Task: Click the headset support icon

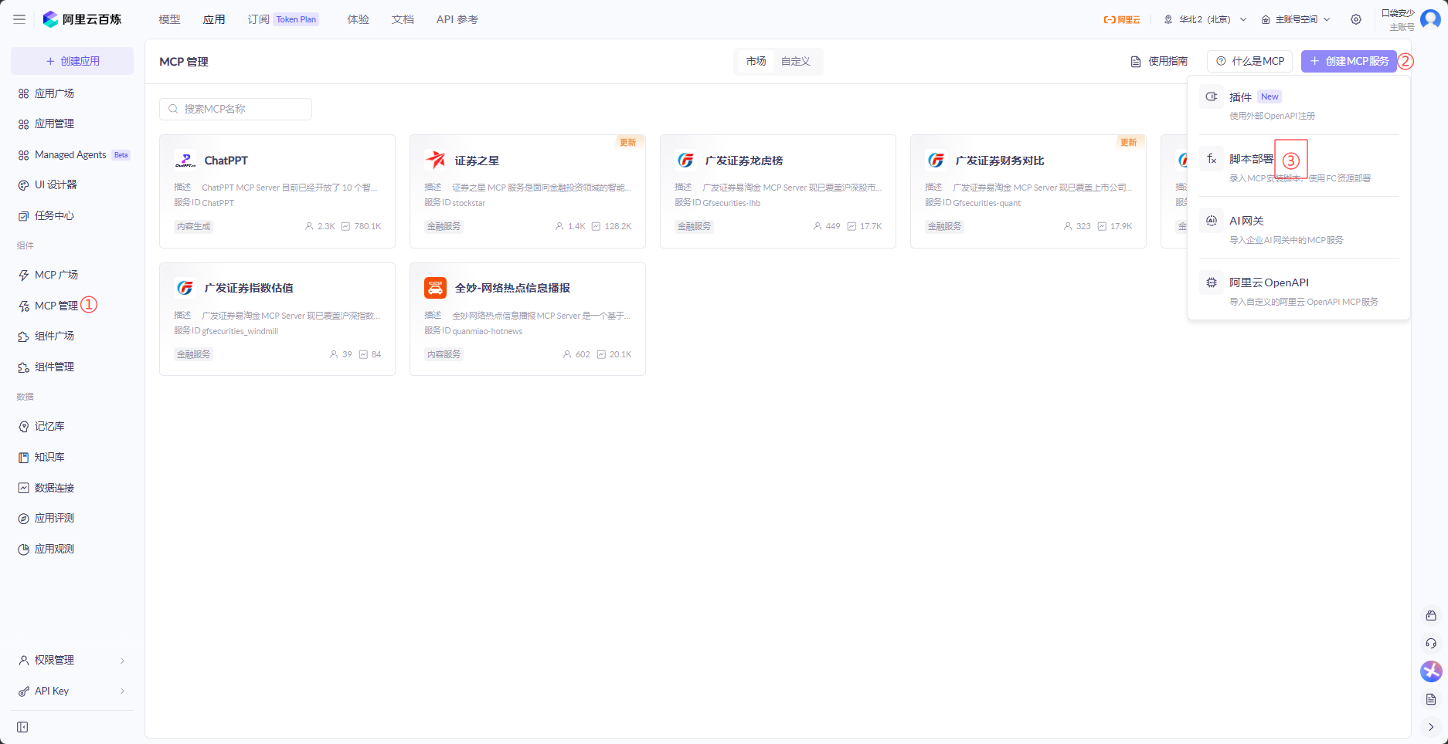Action: pyautogui.click(x=1431, y=643)
